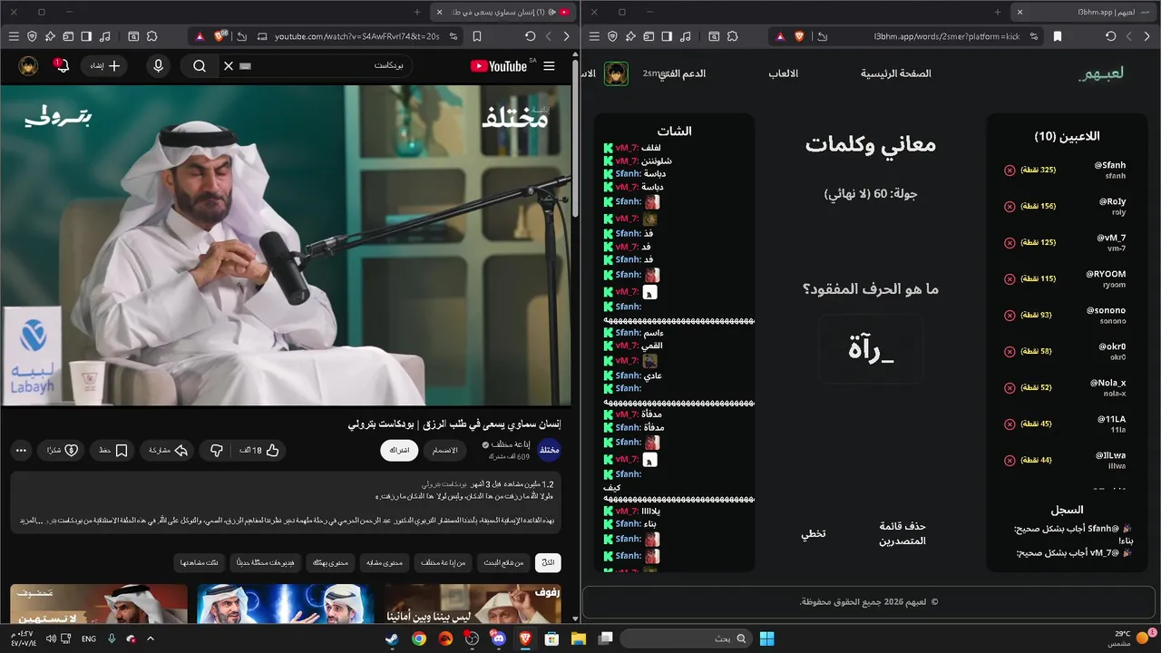Start YouTube voice search with microphone

coord(159,66)
